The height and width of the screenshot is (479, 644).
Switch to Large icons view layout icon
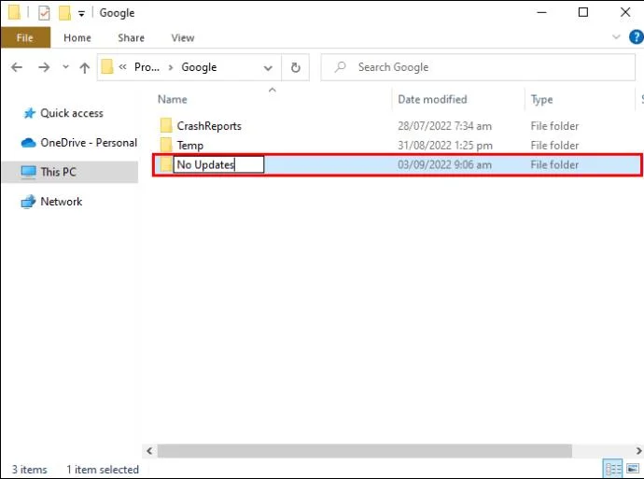click(633, 469)
